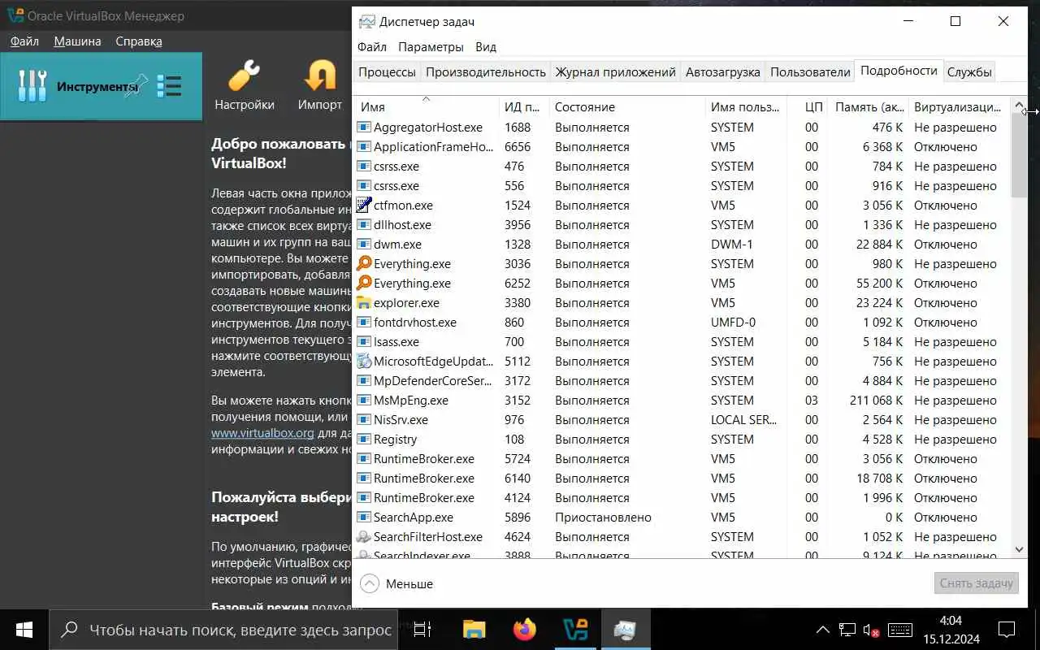This screenshot has width=1040, height=650.
Task: Sort by Состояние column header
Action: point(626,106)
